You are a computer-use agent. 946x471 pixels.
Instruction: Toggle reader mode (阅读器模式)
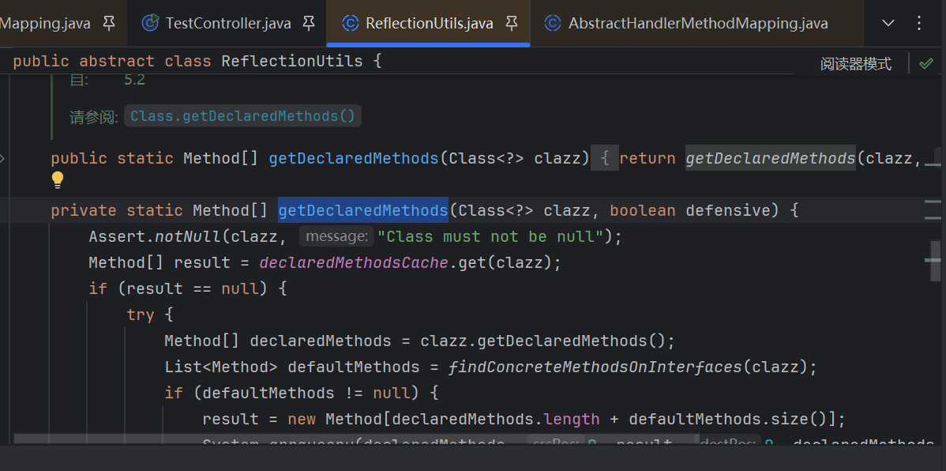coord(855,63)
